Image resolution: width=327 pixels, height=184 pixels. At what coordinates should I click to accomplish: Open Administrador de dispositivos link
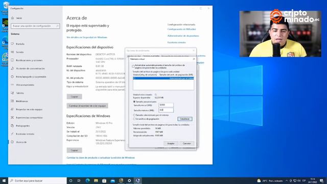tap(183, 36)
